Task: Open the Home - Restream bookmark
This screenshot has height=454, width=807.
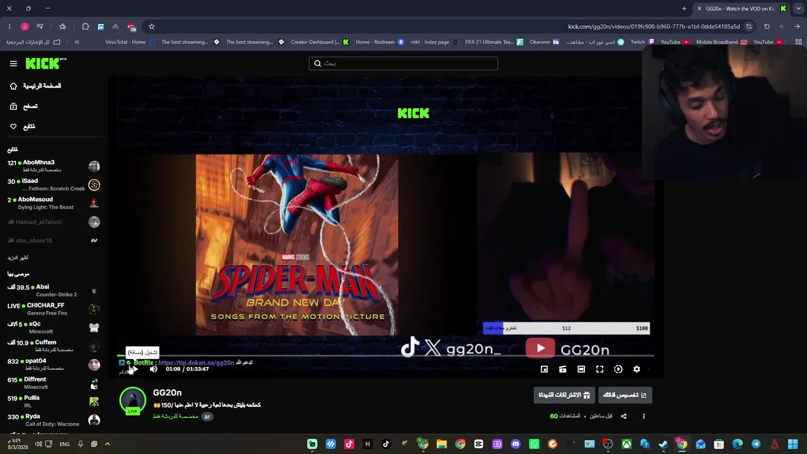Action: (x=380, y=42)
